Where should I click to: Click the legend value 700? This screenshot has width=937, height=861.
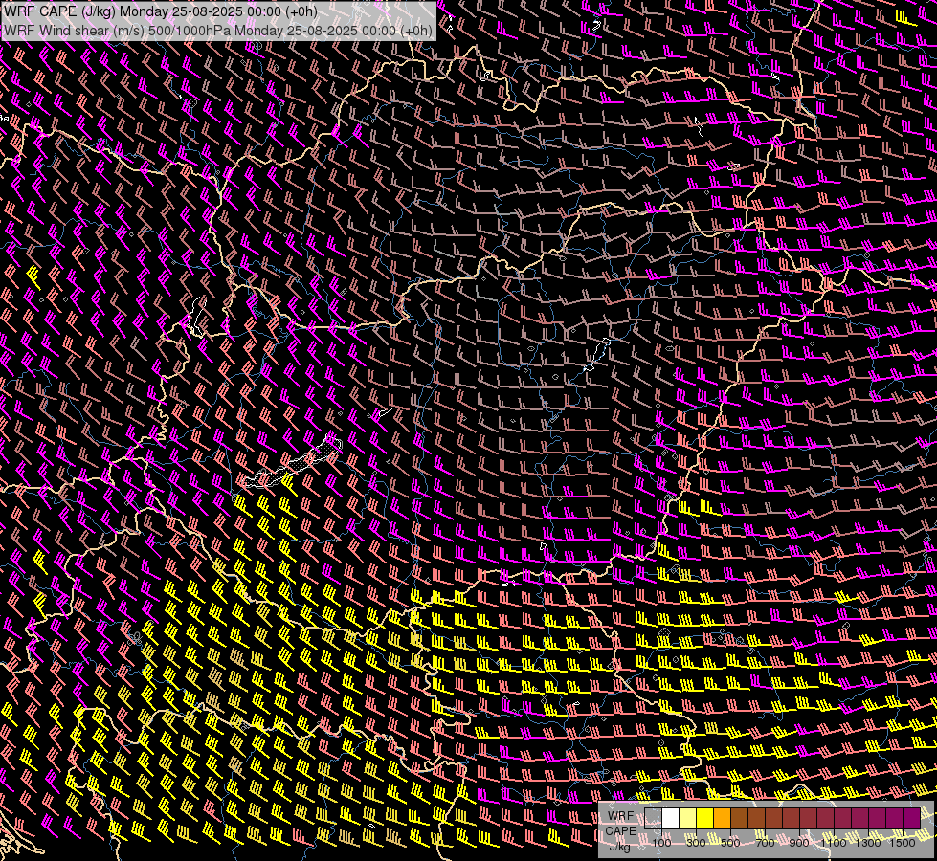pos(765,843)
